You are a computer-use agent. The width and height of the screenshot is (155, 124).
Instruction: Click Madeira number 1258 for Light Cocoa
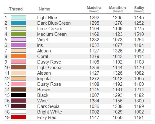click(x=94, y=68)
